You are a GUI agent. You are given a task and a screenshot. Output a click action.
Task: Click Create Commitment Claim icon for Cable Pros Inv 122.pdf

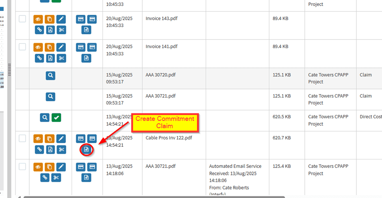coord(86,150)
